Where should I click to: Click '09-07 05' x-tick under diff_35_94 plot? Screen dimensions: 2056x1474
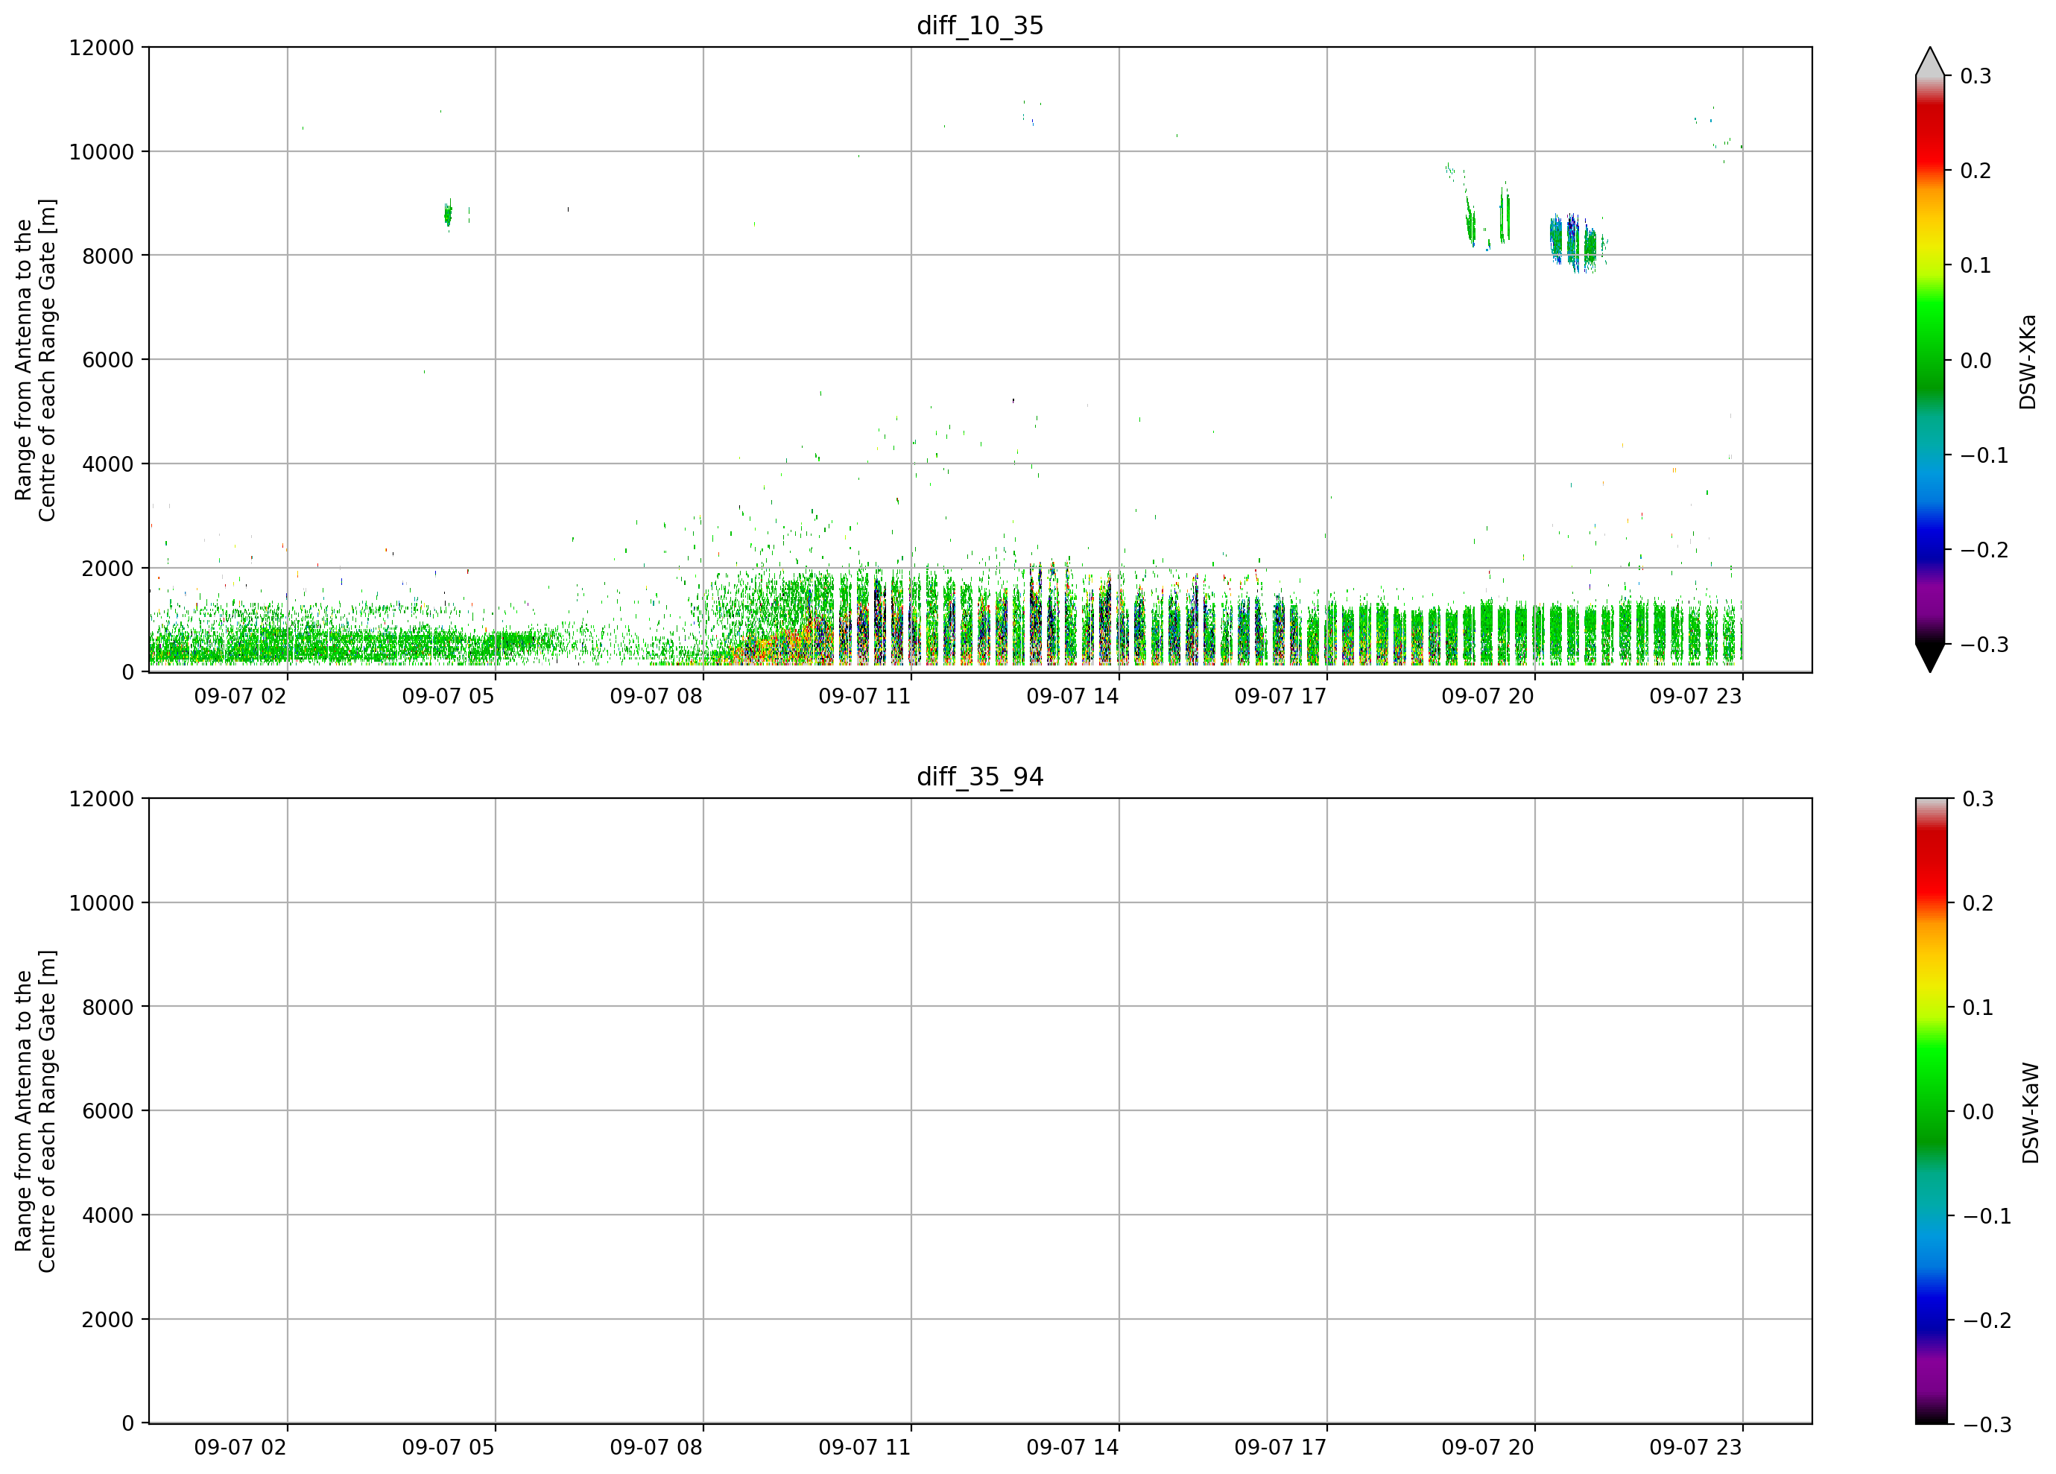click(x=449, y=1448)
